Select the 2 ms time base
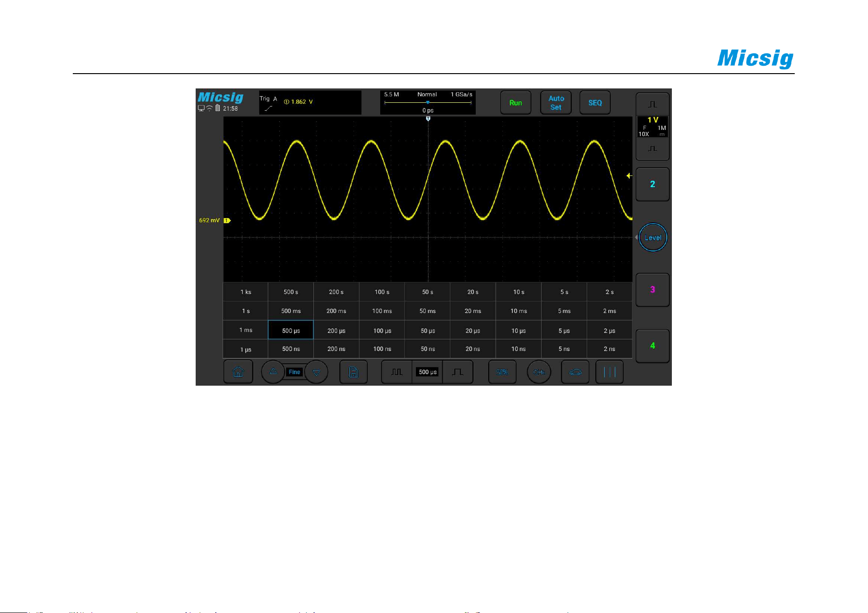The image size is (868, 613). [x=610, y=311]
